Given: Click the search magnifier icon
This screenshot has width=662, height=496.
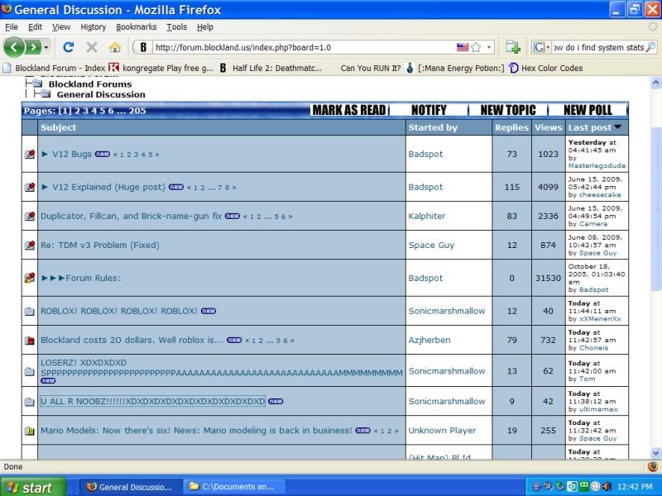Looking at the screenshot, I should click(650, 47).
